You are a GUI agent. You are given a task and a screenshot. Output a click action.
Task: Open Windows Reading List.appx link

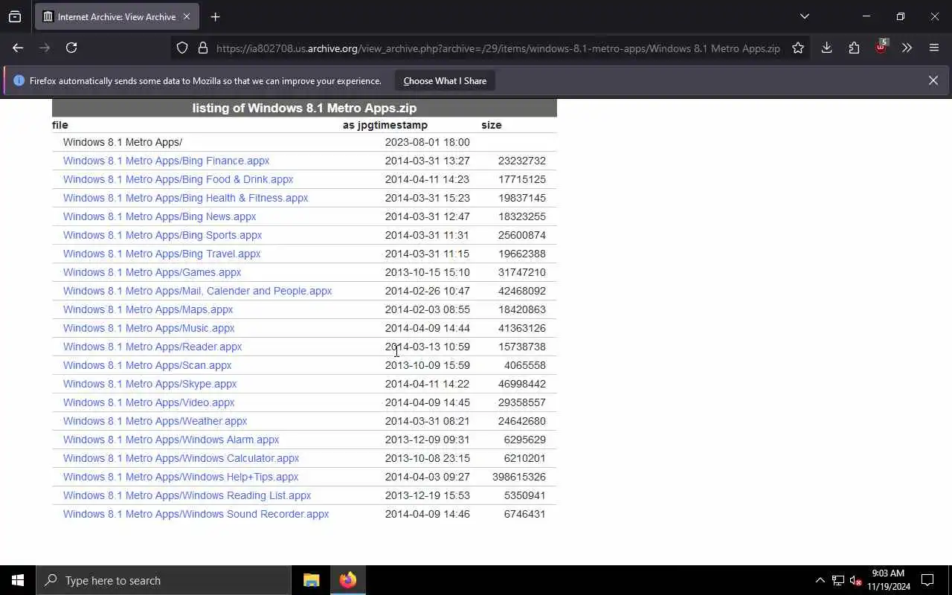click(187, 495)
